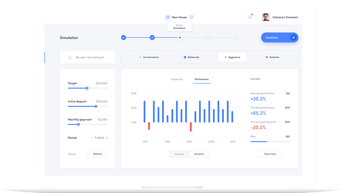Screen dimensions: 343x193
Task: Select the 10 years range toggle
Action: coord(179,154)
